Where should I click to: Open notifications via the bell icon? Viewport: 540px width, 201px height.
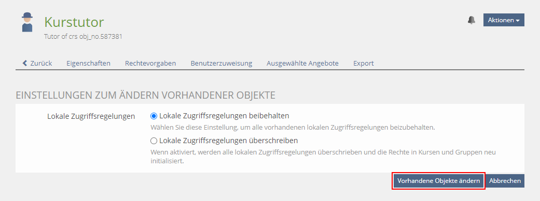472,20
